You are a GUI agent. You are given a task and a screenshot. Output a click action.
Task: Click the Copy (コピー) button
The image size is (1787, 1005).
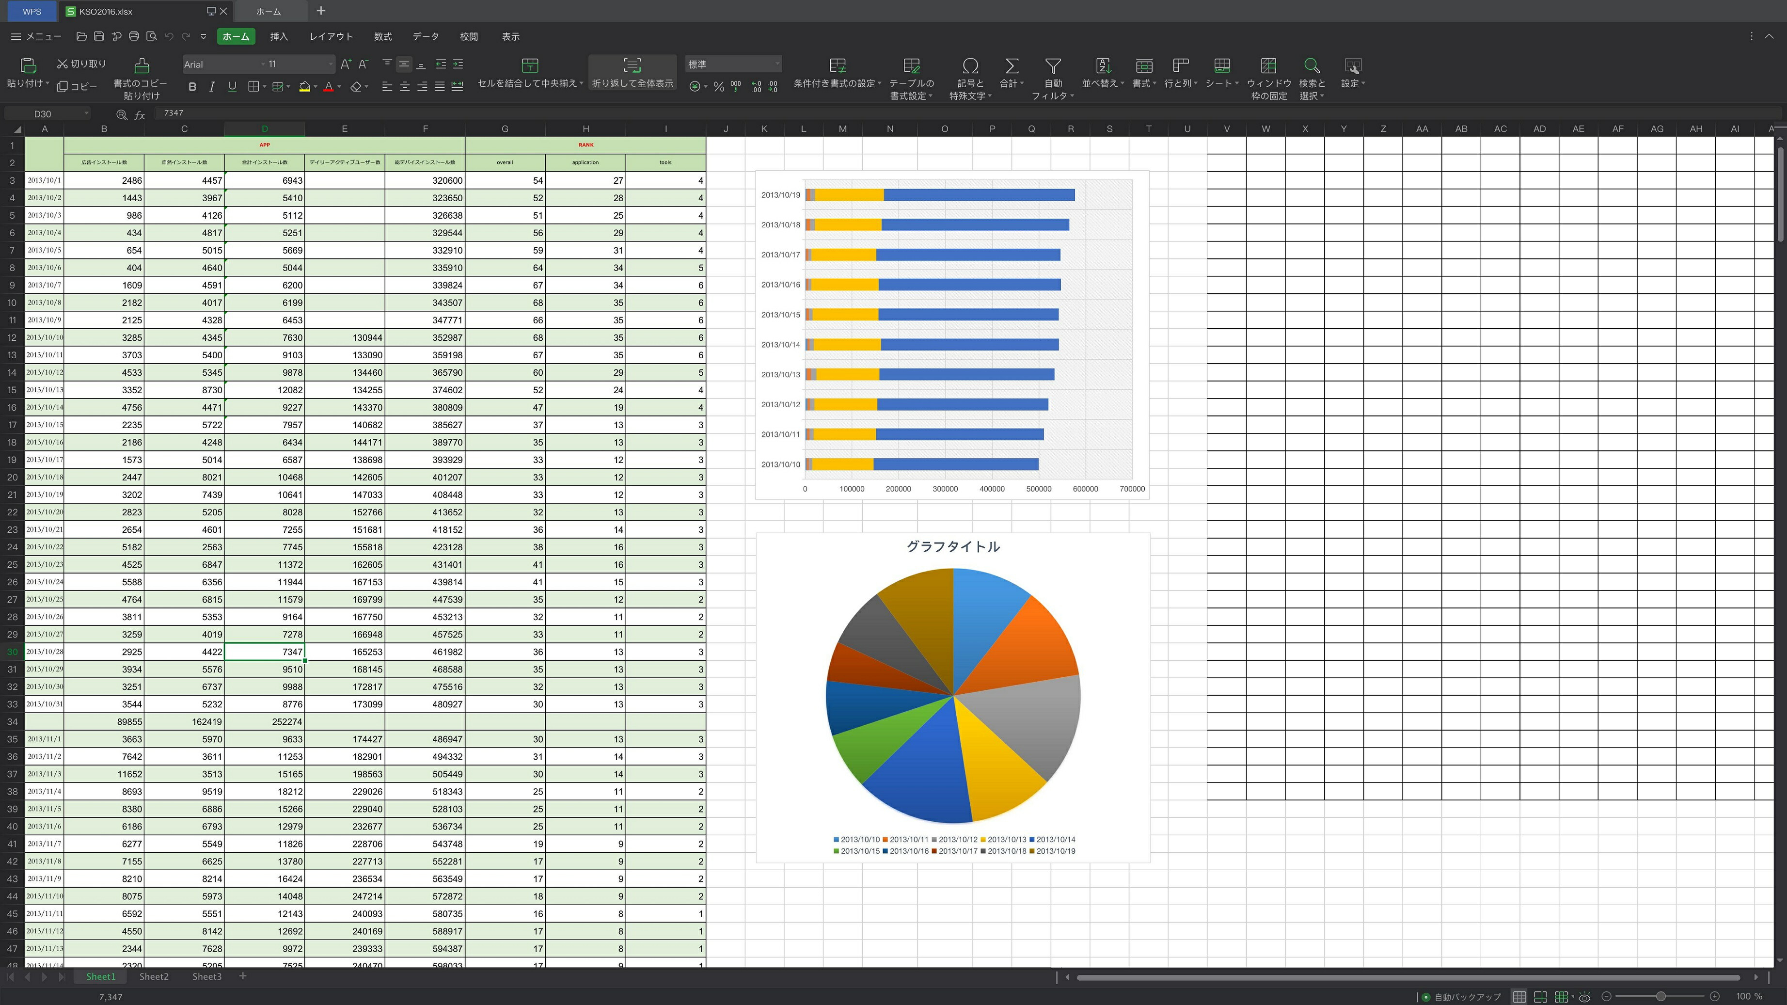tap(77, 87)
